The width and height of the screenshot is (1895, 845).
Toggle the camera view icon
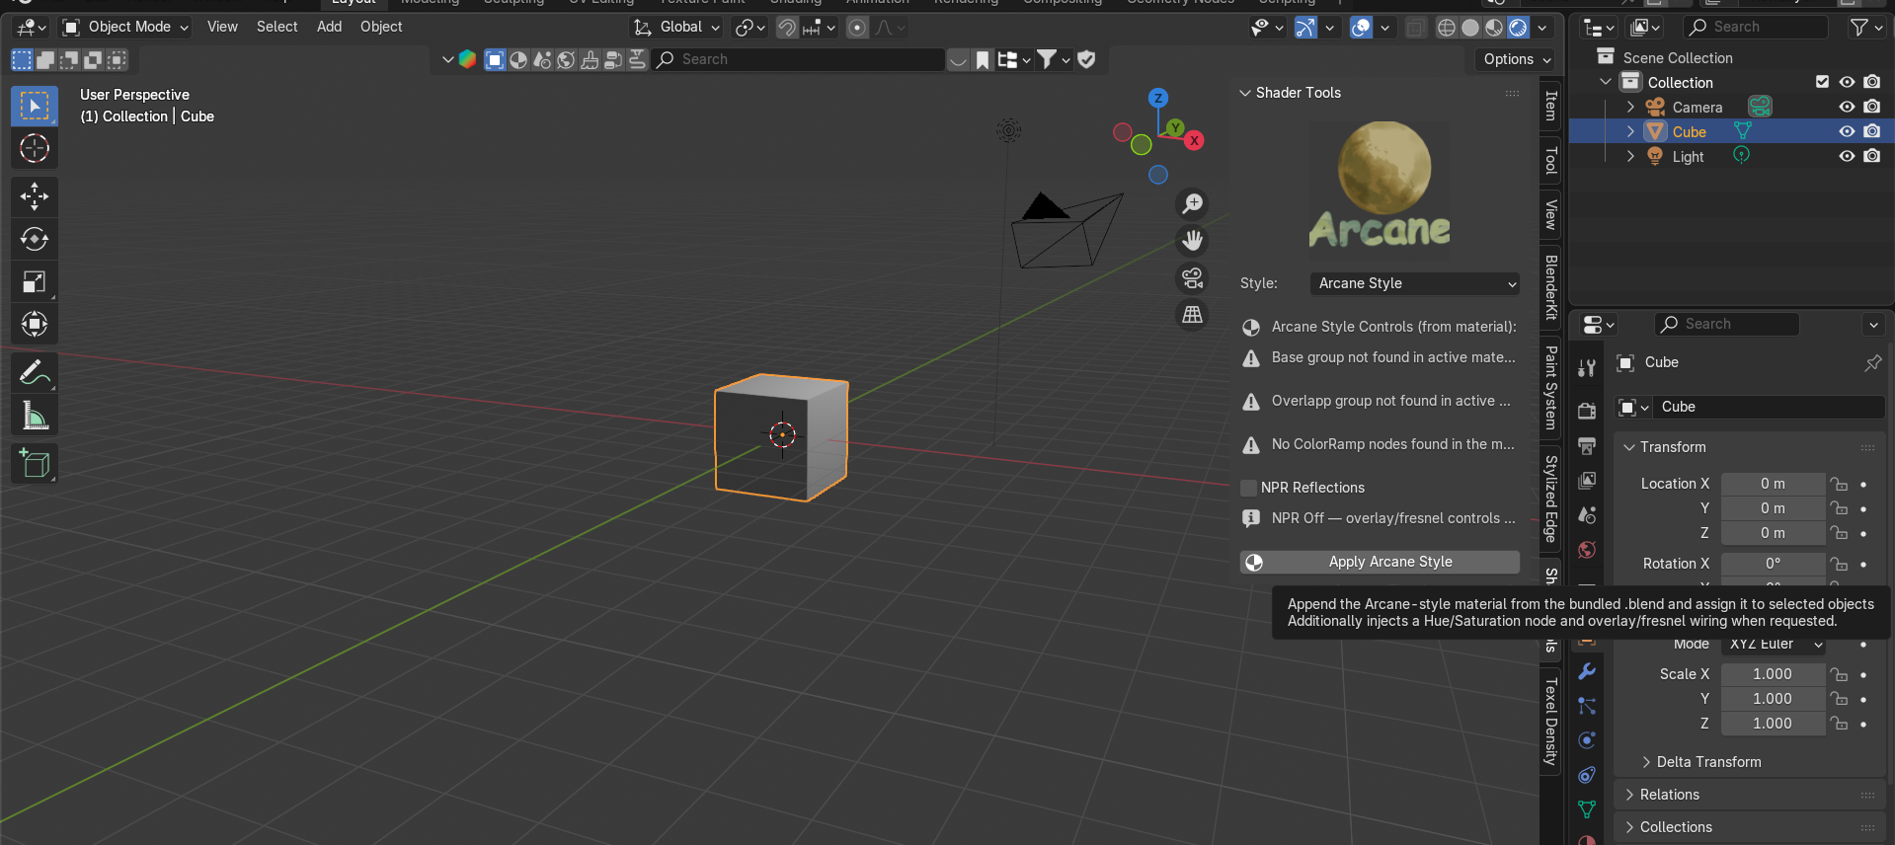1193,277
